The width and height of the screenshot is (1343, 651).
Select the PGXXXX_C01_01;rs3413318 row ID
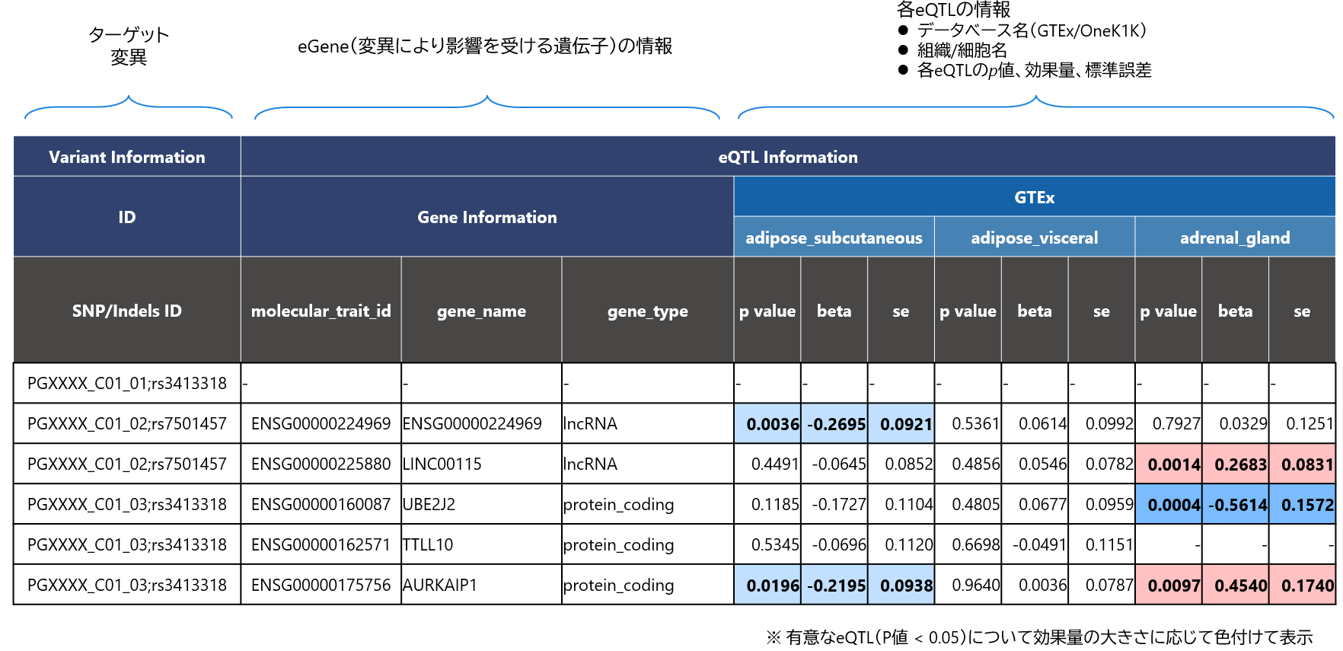[127, 383]
